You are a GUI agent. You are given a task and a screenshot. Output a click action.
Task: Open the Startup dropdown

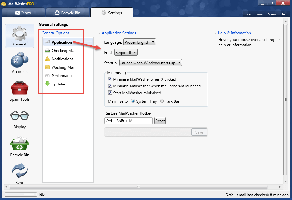point(151,63)
